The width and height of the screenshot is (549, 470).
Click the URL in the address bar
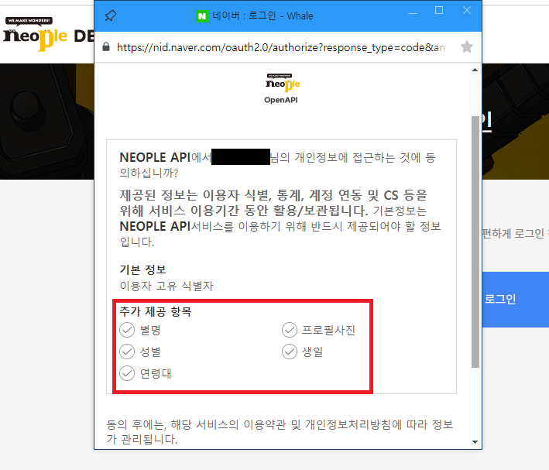pyautogui.click(x=281, y=47)
